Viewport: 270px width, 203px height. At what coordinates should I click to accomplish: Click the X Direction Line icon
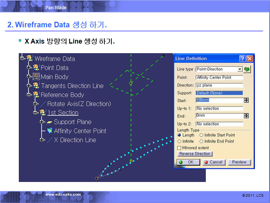click(49, 140)
